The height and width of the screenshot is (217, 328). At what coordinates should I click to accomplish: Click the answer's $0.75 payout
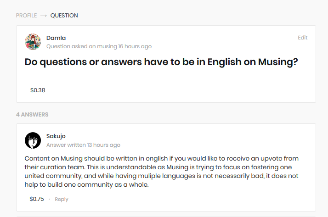point(37,199)
